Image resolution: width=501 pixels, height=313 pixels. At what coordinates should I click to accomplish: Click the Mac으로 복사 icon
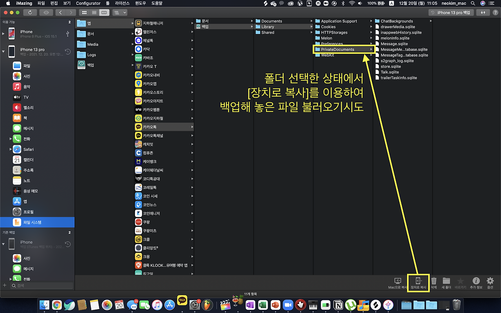tap(397, 281)
